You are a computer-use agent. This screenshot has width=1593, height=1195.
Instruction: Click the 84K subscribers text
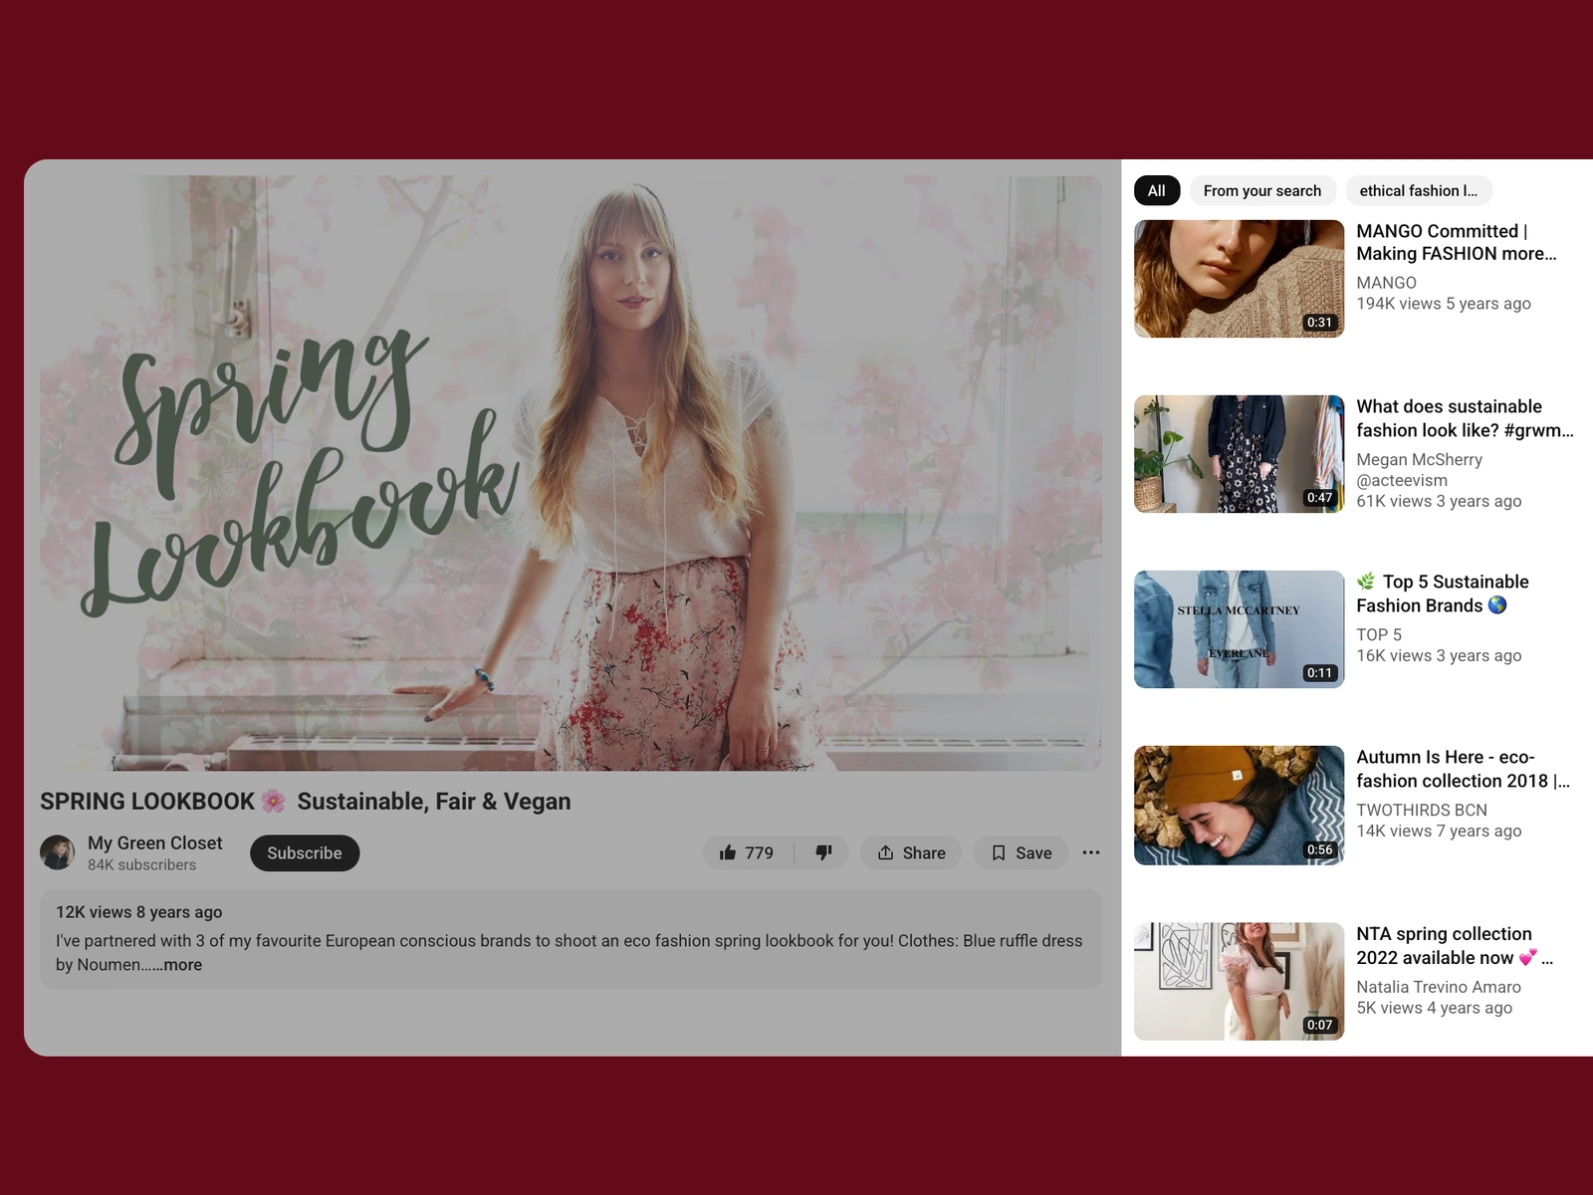[142, 864]
